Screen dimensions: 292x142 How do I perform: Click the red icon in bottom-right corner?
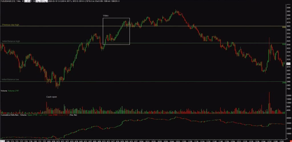click(x=290, y=140)
